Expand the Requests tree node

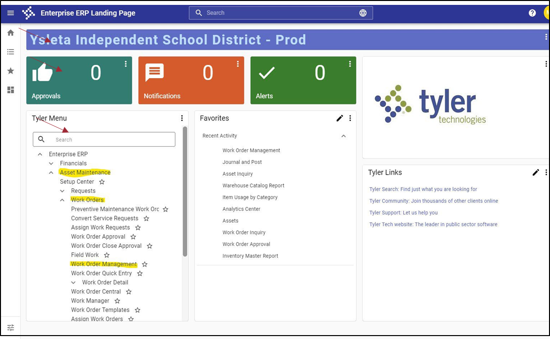click(62, 191)
